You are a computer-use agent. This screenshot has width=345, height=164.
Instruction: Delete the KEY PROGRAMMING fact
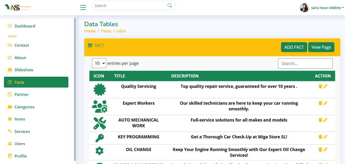(320, 137)
